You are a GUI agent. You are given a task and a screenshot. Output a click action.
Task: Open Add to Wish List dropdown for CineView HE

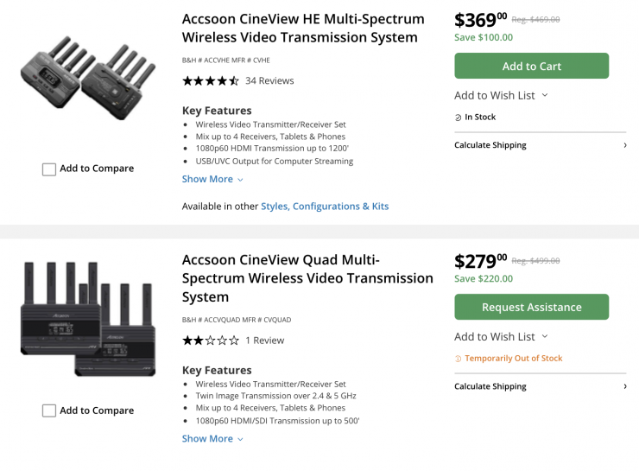[501, 95]
